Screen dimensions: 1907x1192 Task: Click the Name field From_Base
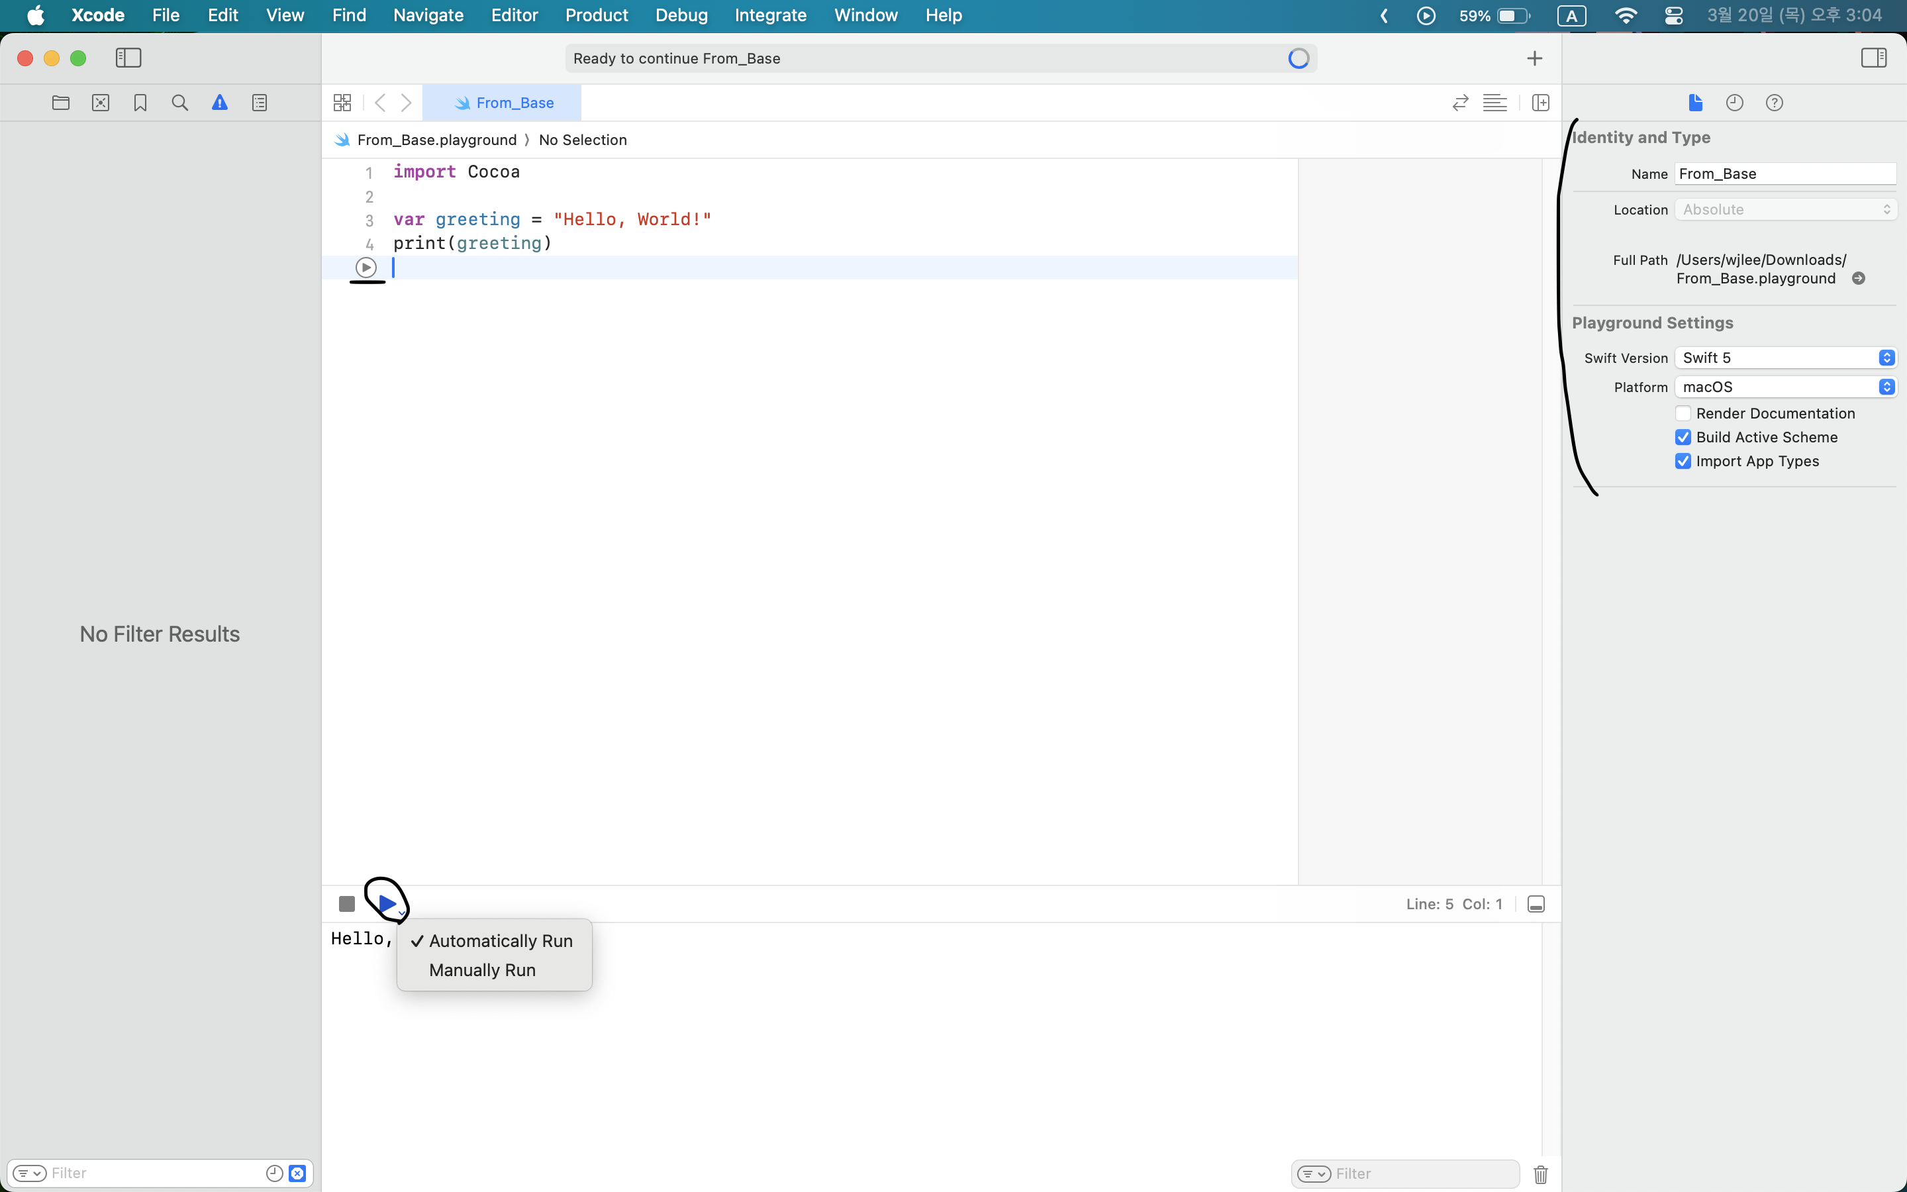1785,174
